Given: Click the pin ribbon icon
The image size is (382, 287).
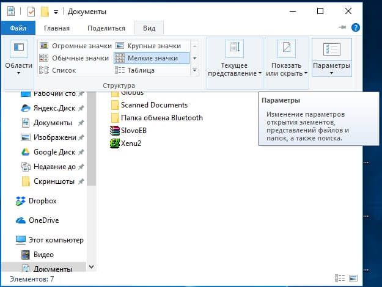Looking at the screenshot, I should [x=342, y=27].
